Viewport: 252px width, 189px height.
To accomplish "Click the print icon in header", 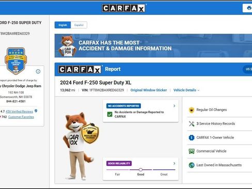I will click(x=249, y=8).
